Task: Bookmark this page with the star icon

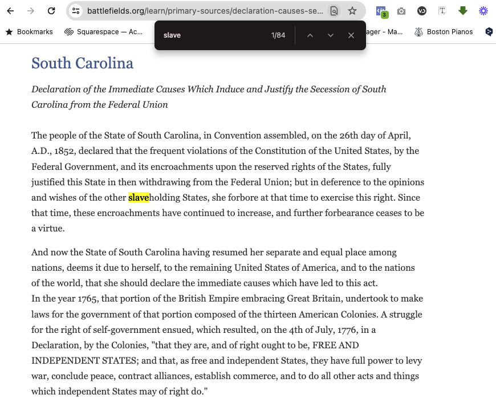Action: (352, 11)
